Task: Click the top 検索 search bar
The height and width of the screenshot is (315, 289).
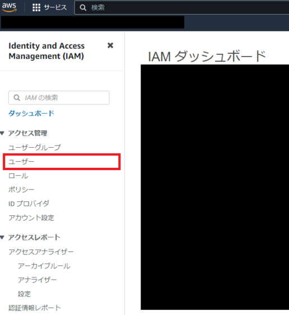Action: pyautogui.click(x=182, y=8)
